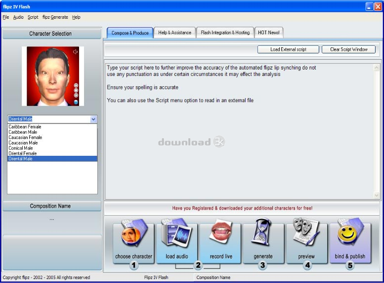Select Oriental Female from the list

pos(52,153)
